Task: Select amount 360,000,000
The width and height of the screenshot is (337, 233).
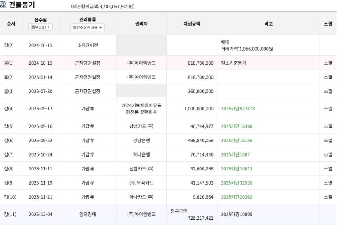Action: pos(201,91)
